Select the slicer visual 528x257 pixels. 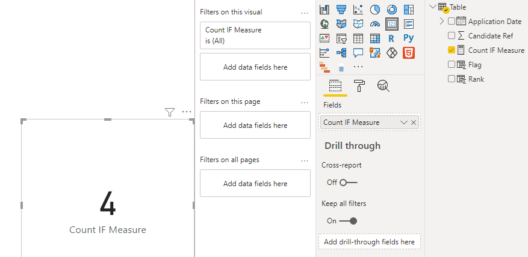pos(341,38)
